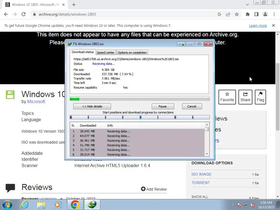The image size is (280, 210).
Task: Open a new Chrome tab
Action: (74, 5)
